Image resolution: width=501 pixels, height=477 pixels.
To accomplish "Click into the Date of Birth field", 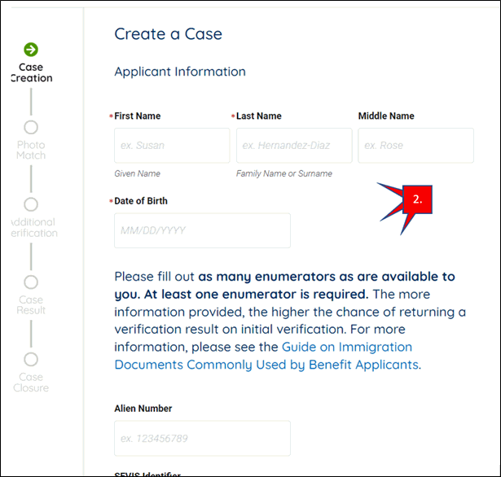I will coord(202,230).
